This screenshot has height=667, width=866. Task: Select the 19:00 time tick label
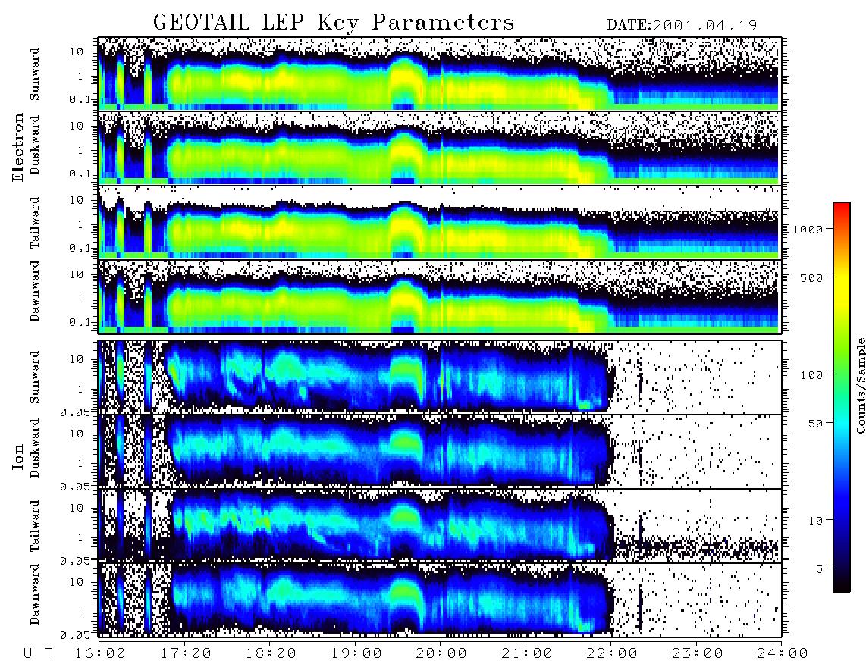pos(356,654)
